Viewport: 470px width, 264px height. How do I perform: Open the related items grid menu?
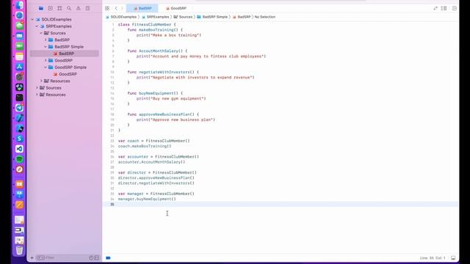[x=107, y=8]
